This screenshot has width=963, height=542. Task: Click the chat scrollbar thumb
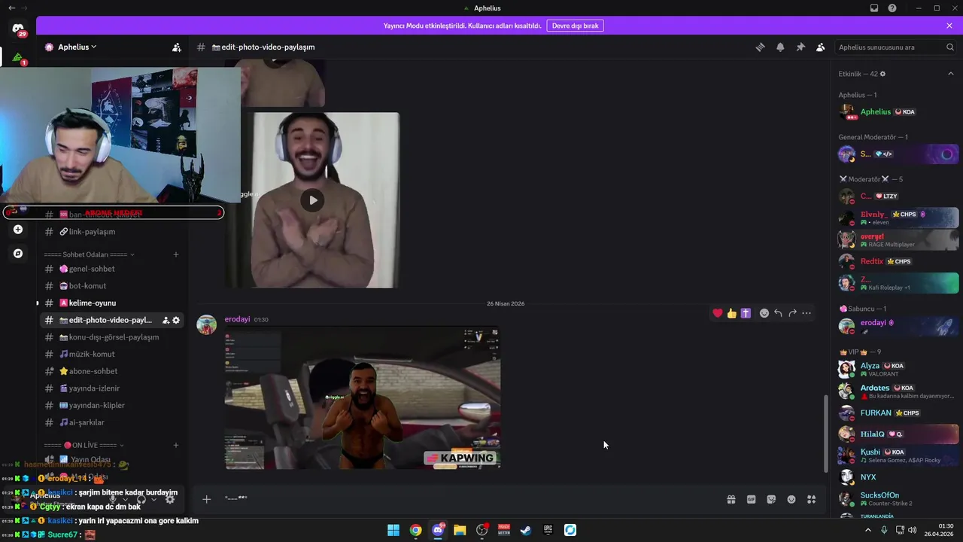(x=826, y=433)
